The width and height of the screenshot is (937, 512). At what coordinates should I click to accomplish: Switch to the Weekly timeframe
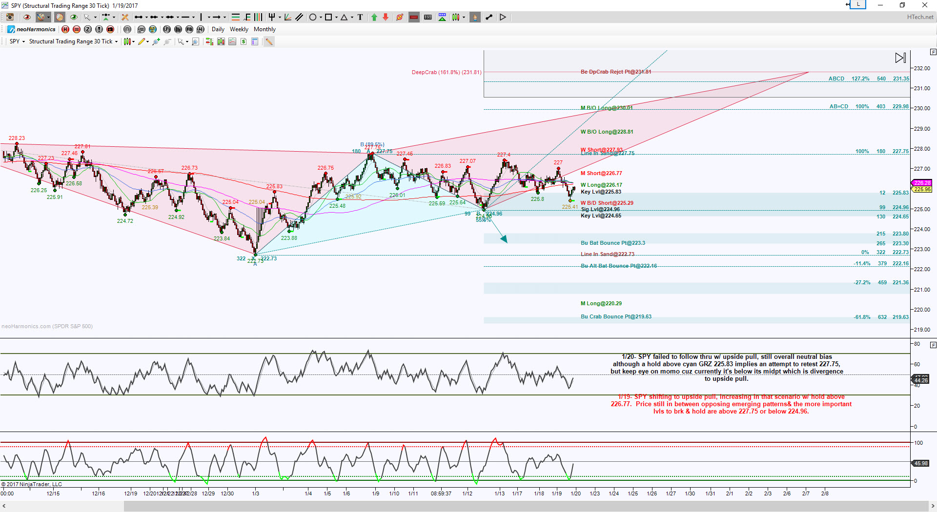239,29
